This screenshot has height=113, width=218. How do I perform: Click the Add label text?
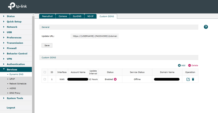click(x=183, y=65)
